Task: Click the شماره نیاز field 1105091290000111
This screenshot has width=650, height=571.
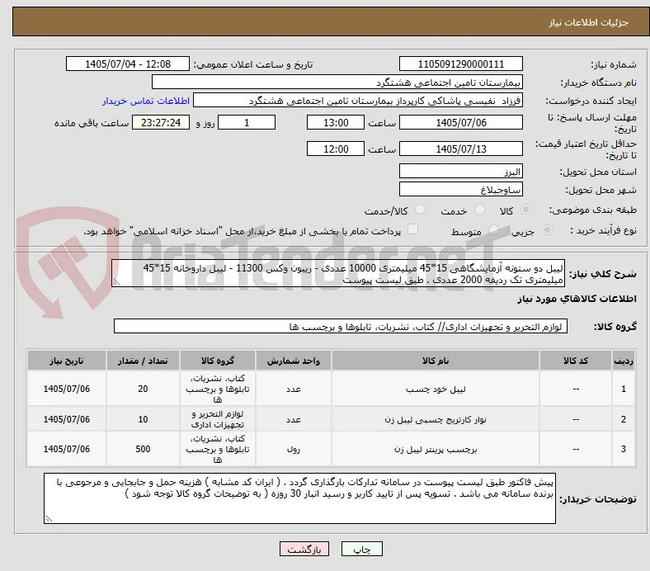Action: coord(460,64)
